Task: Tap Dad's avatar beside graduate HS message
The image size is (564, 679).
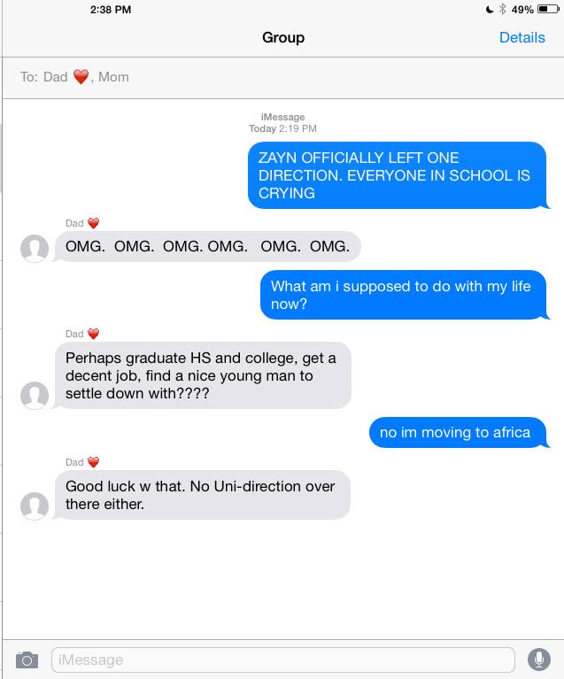Action: (x=35, y=395)
